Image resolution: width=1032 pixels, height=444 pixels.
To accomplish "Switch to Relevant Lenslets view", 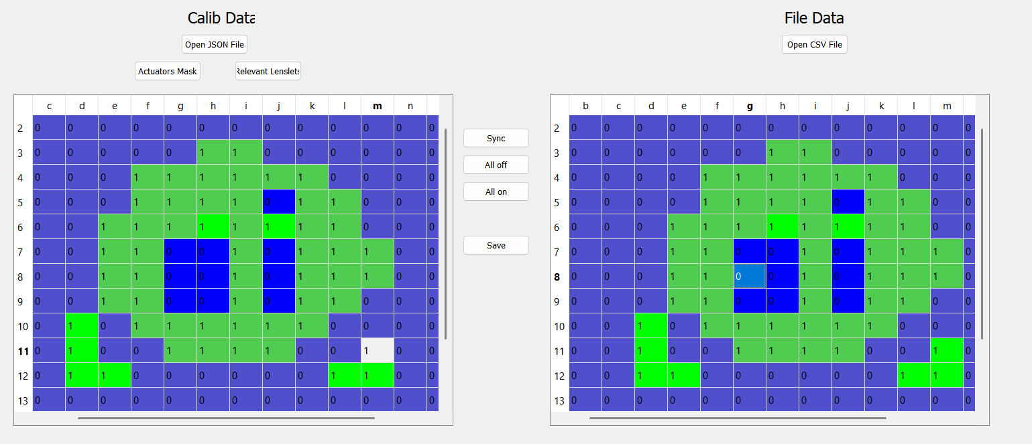I will (268, 70).
